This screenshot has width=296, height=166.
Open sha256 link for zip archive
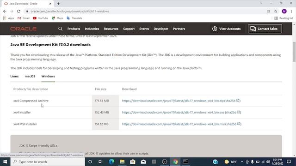pyautogui.click(x=232, y=101)
